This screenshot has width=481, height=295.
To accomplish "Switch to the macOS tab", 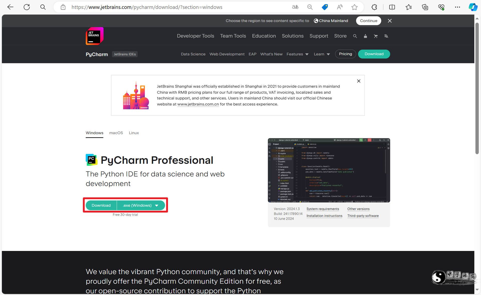I will click(116, 133).
